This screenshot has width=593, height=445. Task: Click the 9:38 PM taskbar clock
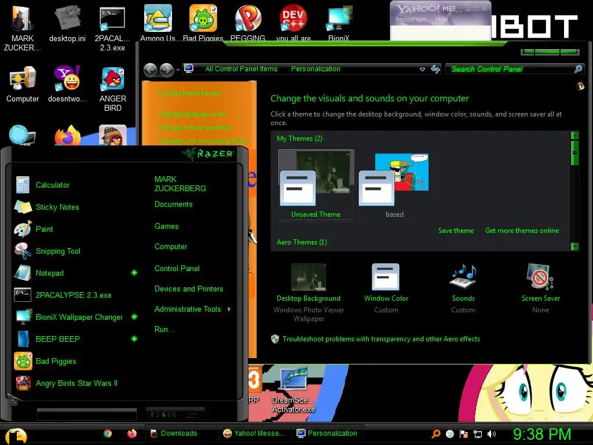[x=542, y=434]
